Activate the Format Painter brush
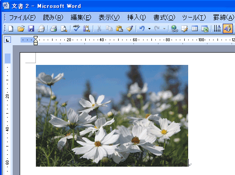This screenshot has height=175, width=235. 130,29
